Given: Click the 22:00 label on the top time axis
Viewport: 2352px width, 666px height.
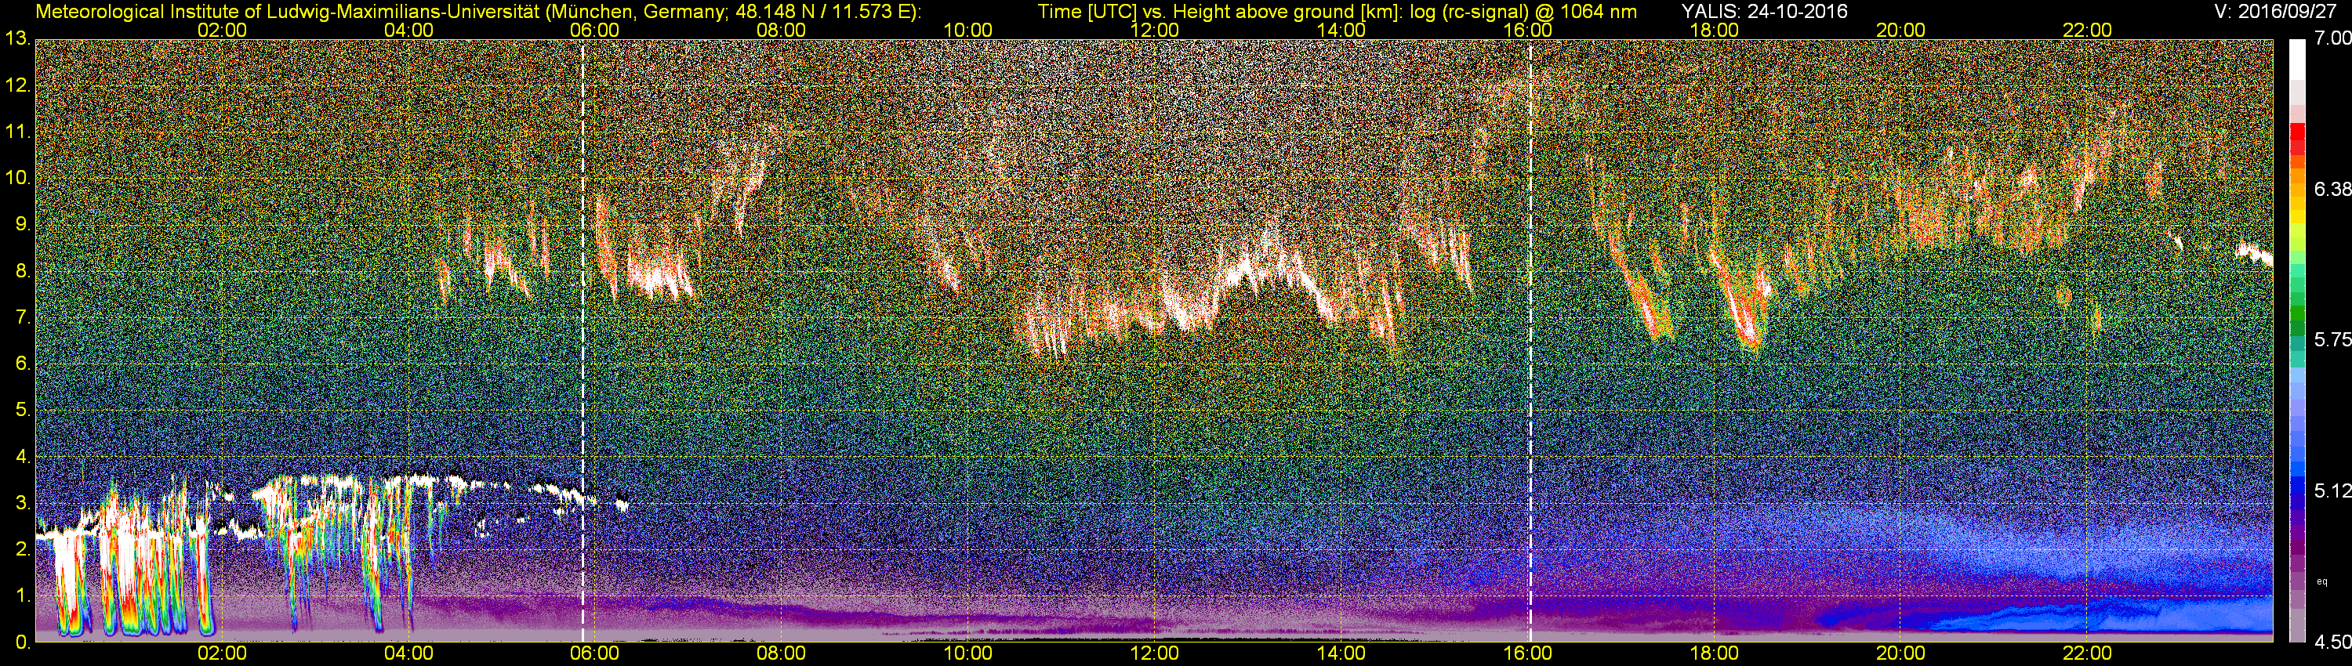Looking at the screenshot, I should [x=2087, y=30].
